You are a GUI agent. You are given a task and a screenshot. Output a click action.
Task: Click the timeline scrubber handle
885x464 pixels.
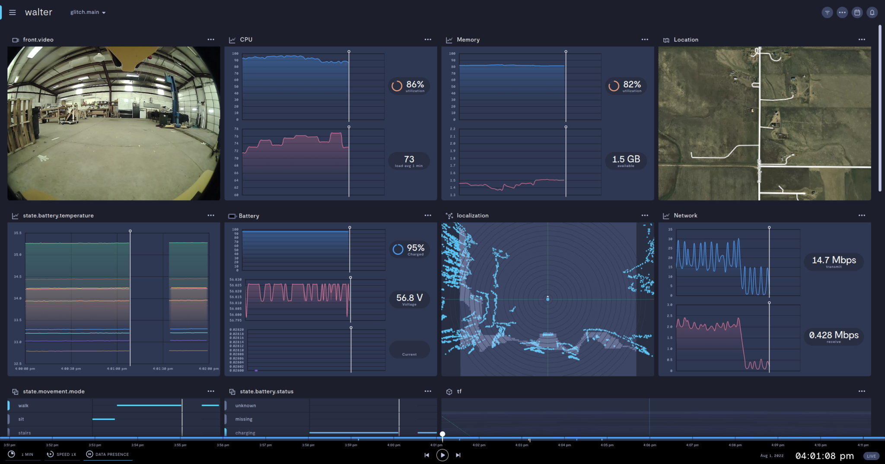click(x=443, y=434)
